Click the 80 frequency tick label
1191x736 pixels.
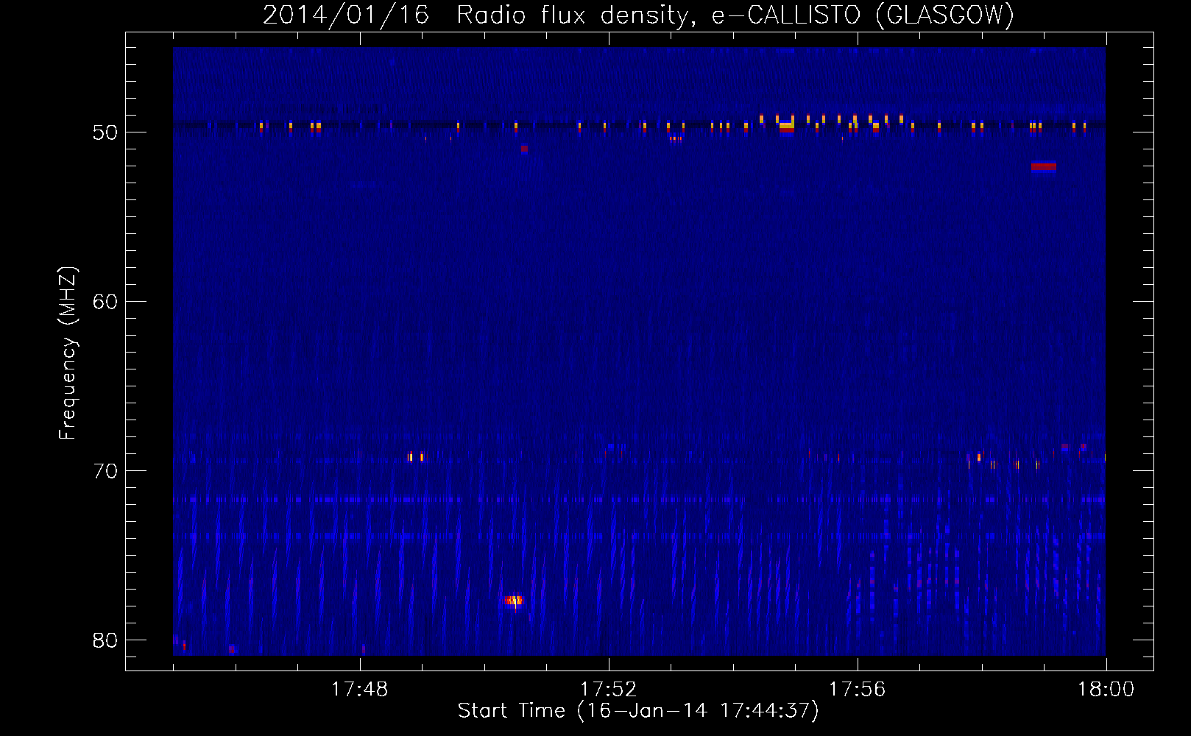pyautogui.click(x=105, y=640)
